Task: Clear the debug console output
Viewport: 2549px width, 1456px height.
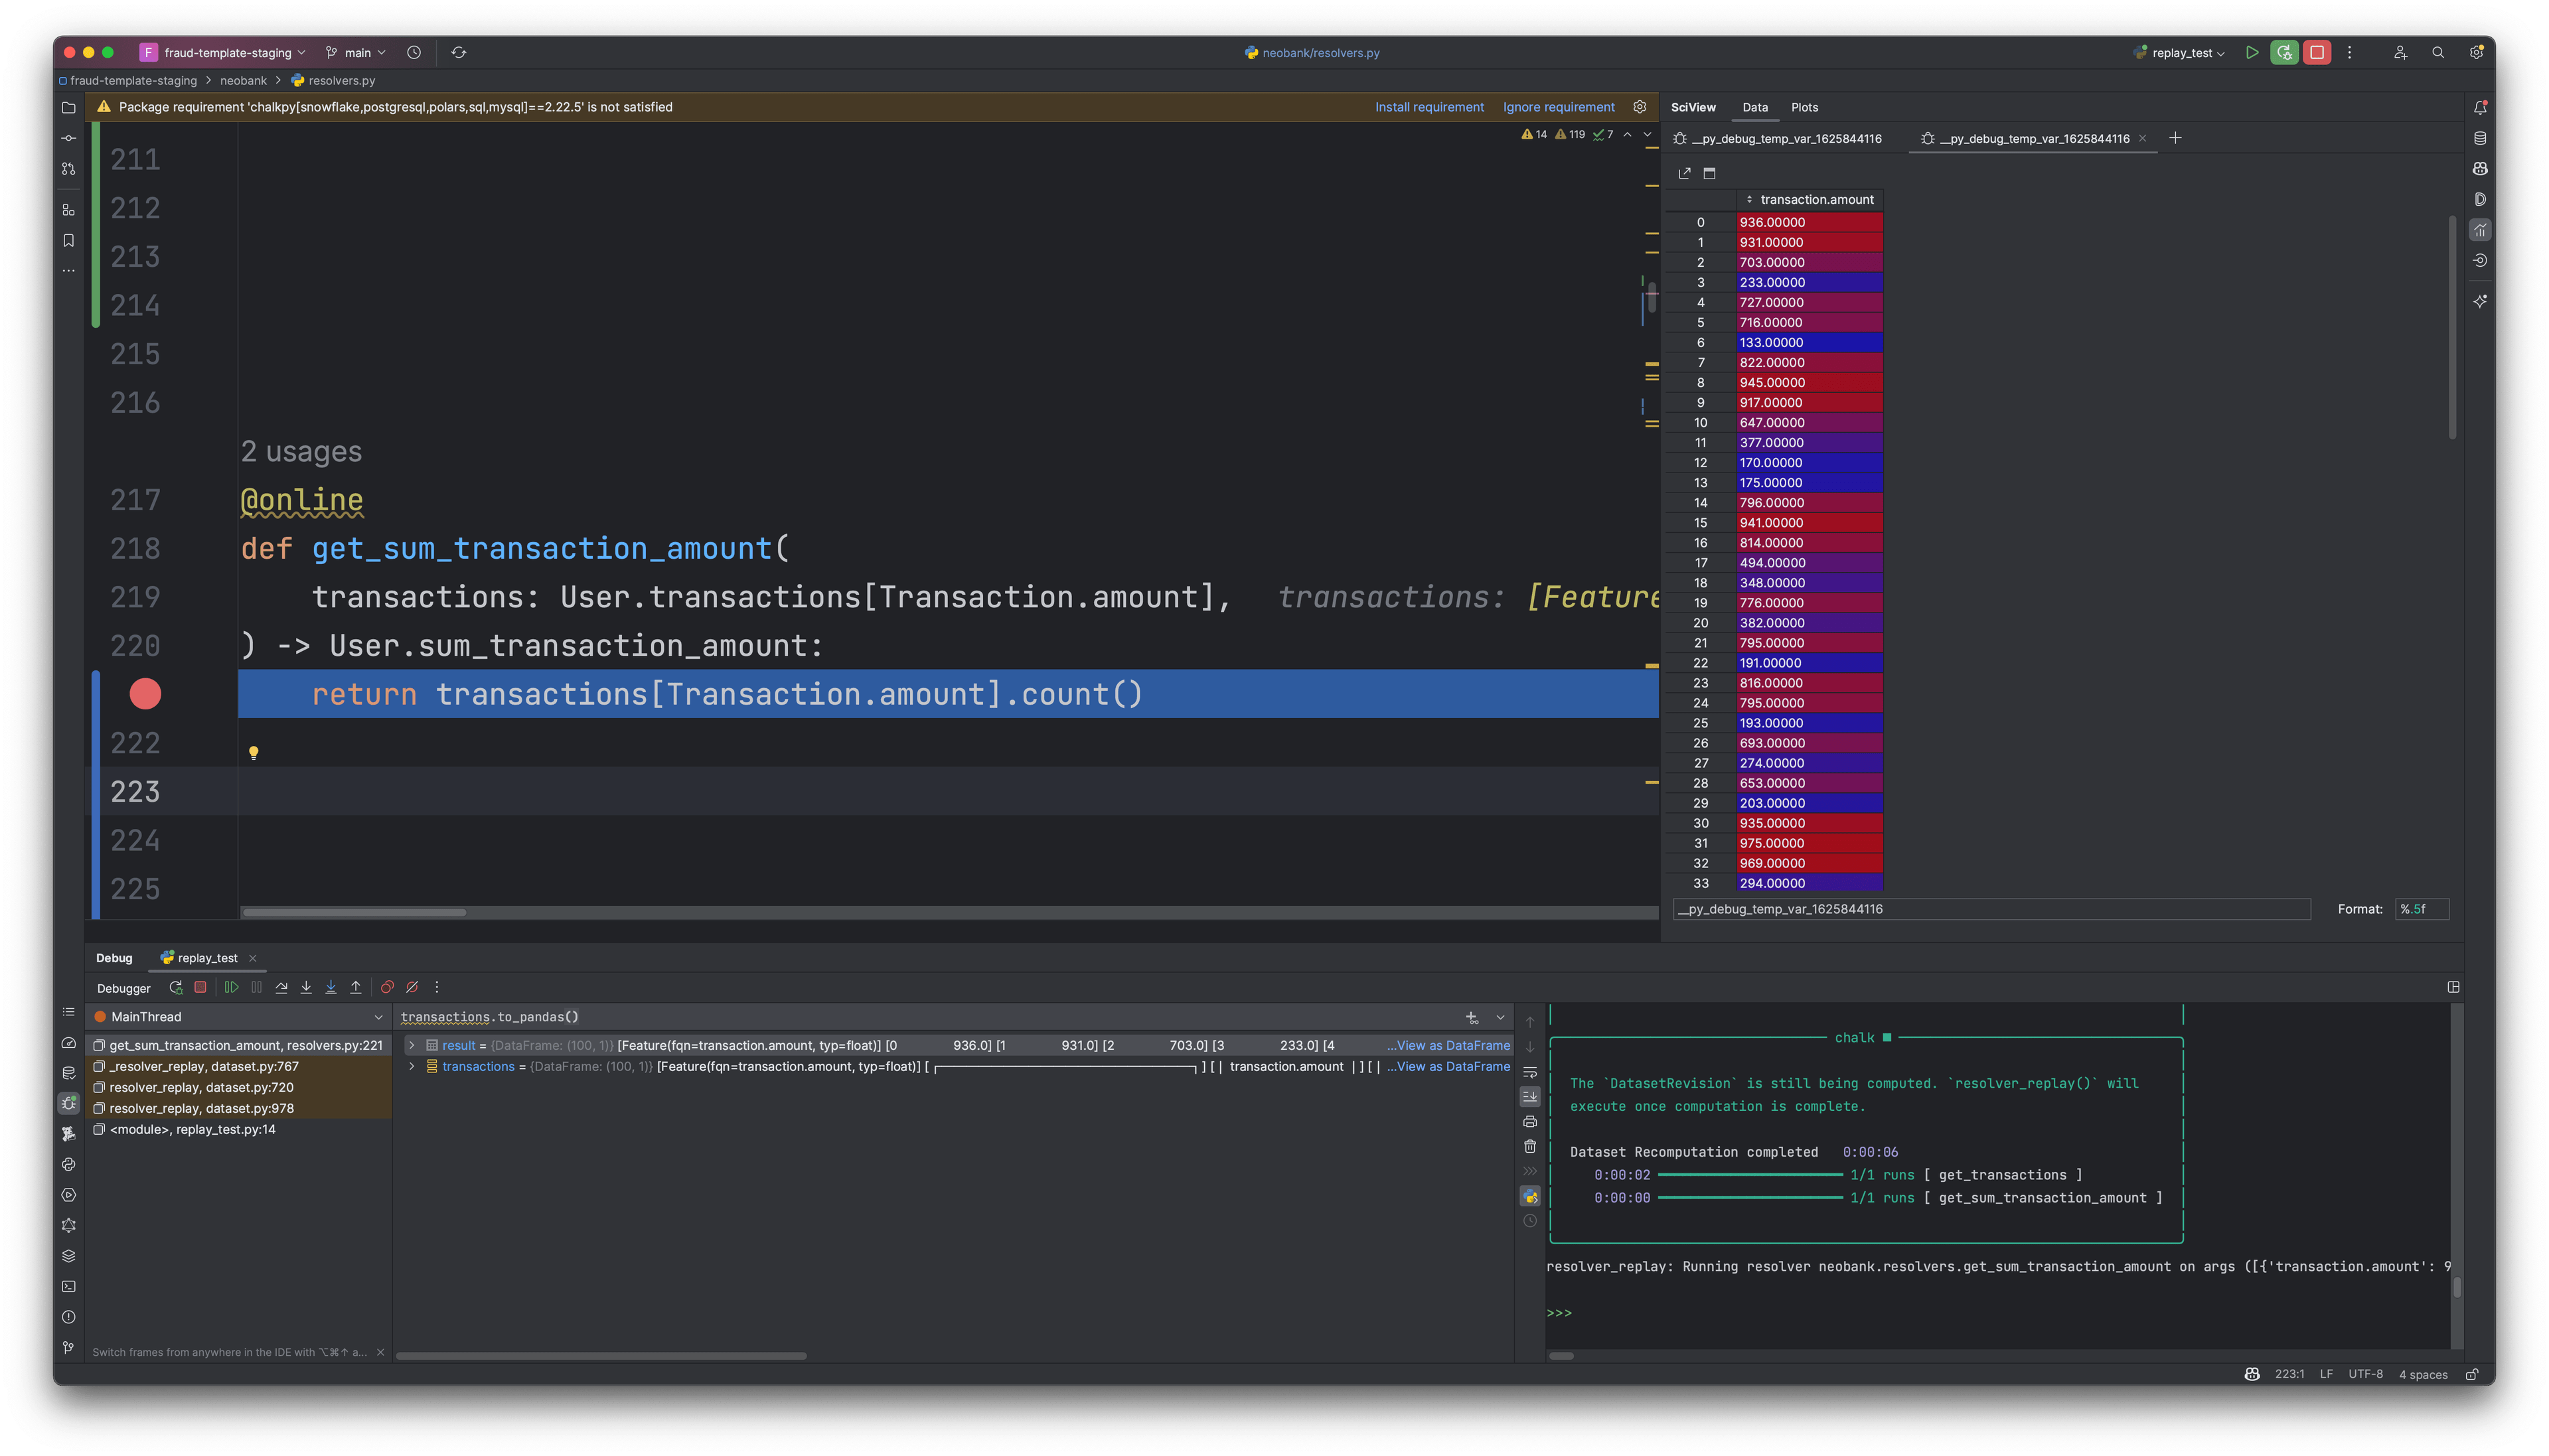Action: tap(1530, 1147)
